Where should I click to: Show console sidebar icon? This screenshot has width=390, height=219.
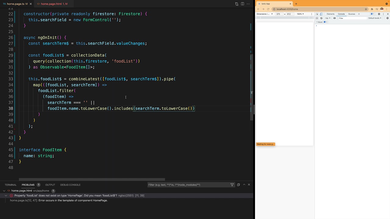317,18
